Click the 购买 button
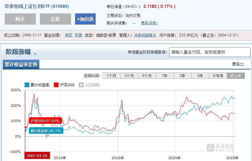The width and height of the screenshot is (252, 161). pos(20,19)
